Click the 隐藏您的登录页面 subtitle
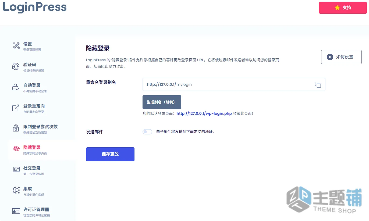The width and height of the screenshot is (369, 221). pyautogui.click(x=35, y=153)
